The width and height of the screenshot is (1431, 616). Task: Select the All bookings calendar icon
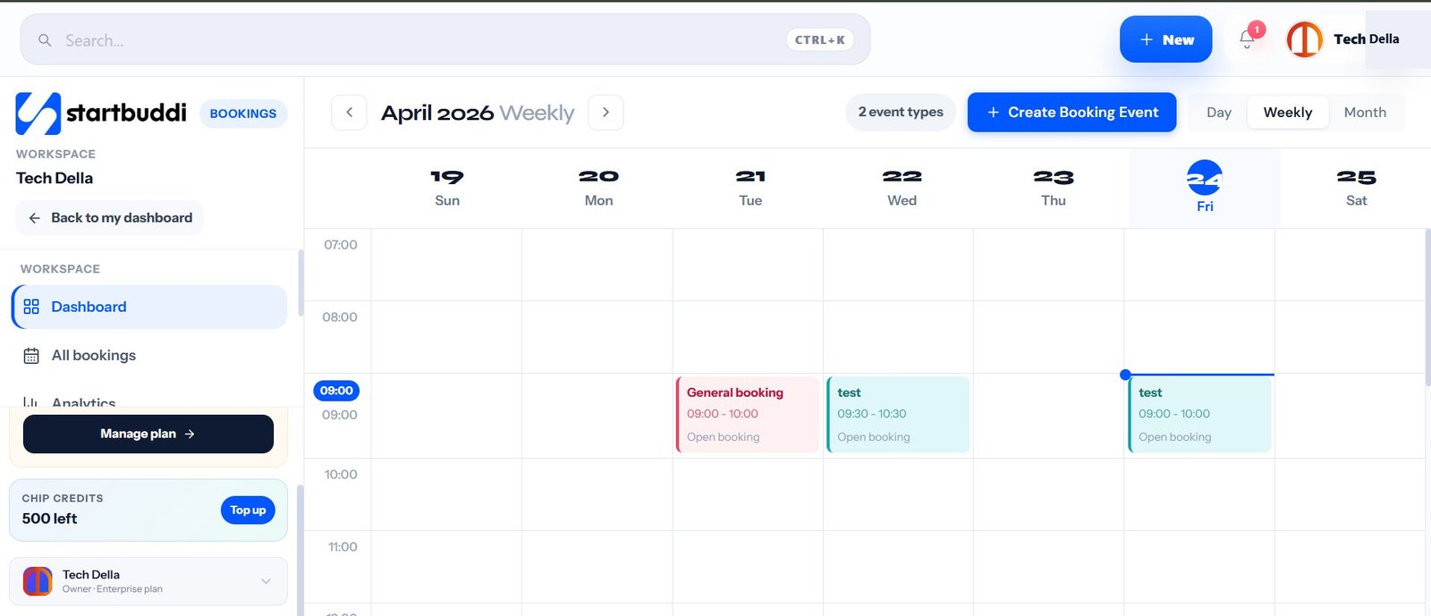coord(31,355)
